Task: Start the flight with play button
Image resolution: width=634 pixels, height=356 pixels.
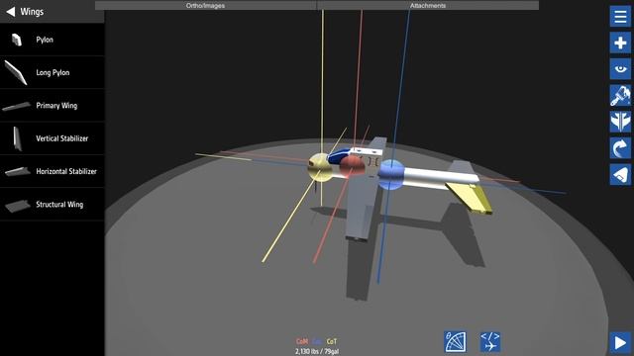Action: point(620,343)
